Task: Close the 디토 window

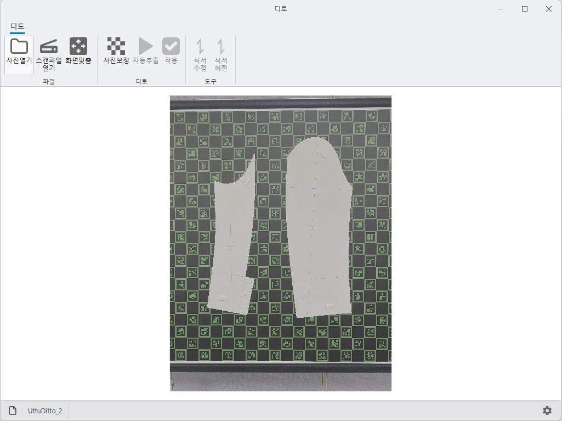Action: [549, 9]
